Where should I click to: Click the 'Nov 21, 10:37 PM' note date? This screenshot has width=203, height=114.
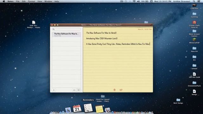145,29
